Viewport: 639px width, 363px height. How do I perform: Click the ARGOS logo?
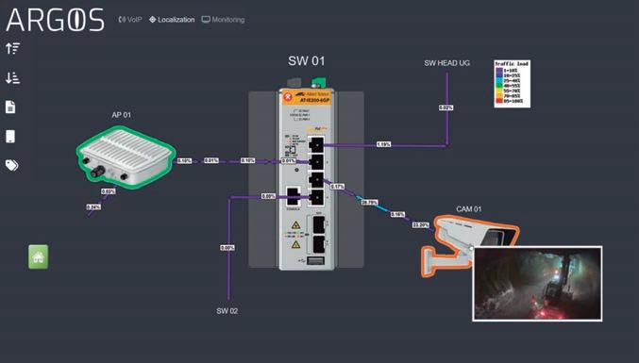pos(56,20)
